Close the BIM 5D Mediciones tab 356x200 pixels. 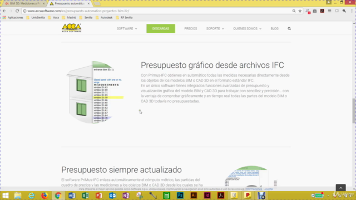(x=43, y=4)
